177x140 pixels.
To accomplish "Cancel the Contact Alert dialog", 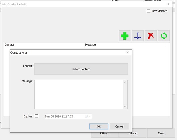I will (x=119, y=126).
